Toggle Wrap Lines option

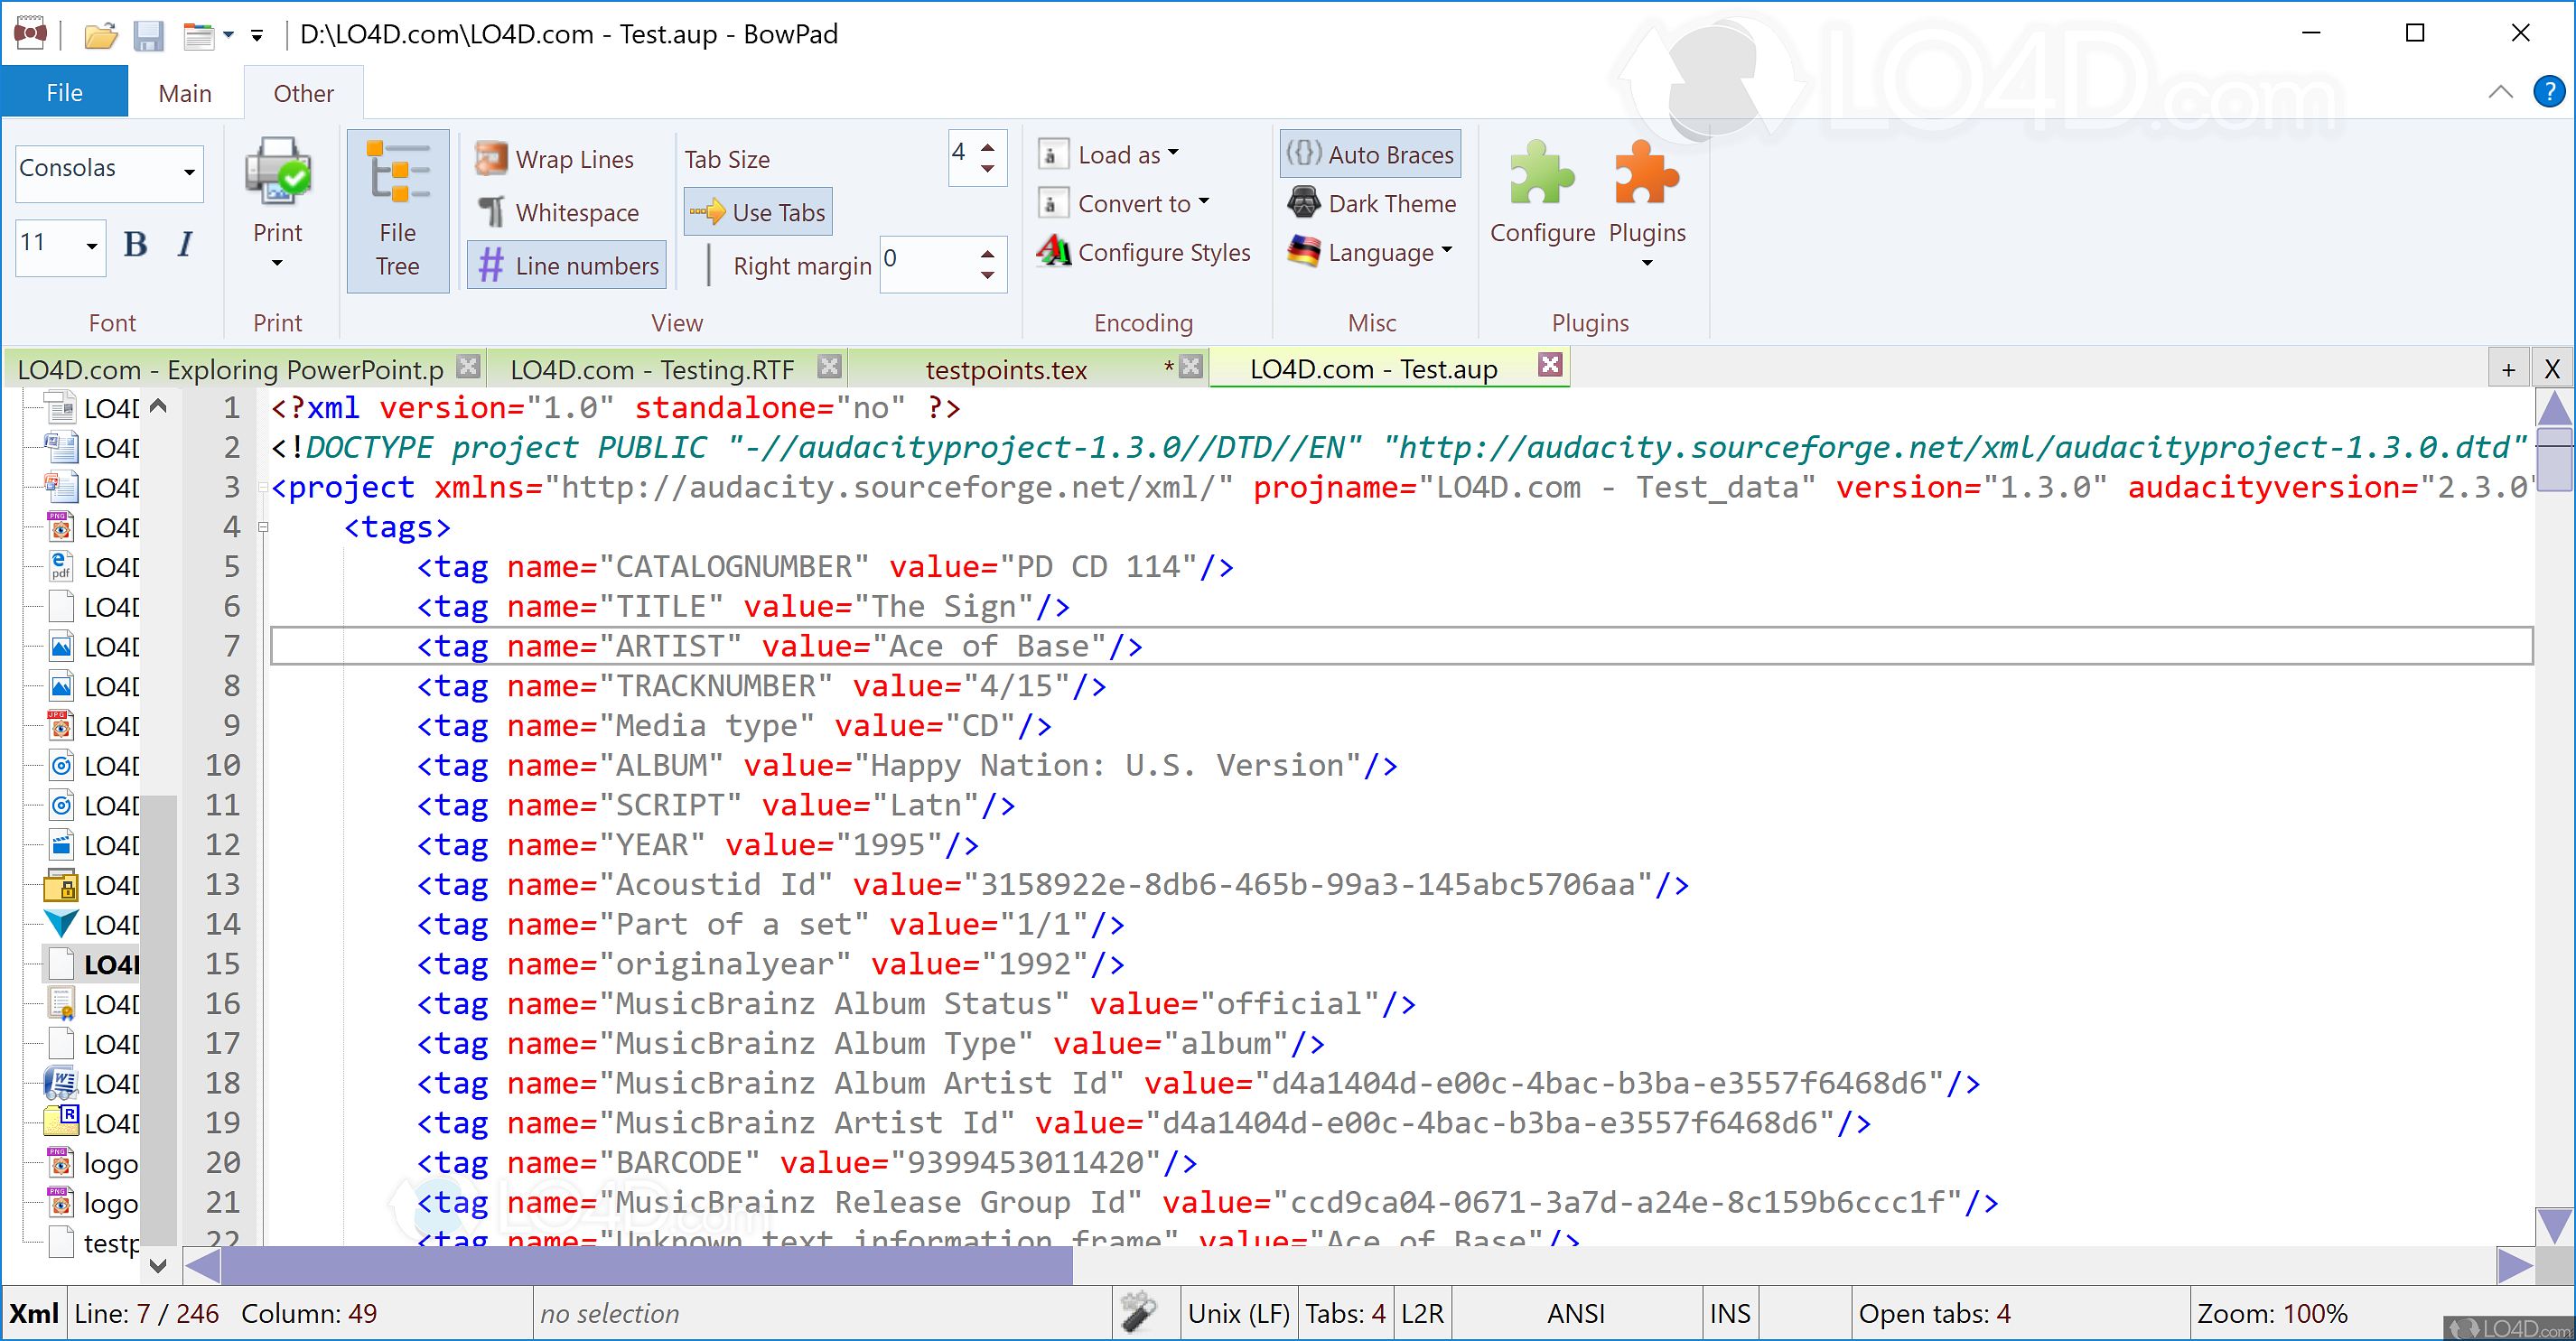555,159
